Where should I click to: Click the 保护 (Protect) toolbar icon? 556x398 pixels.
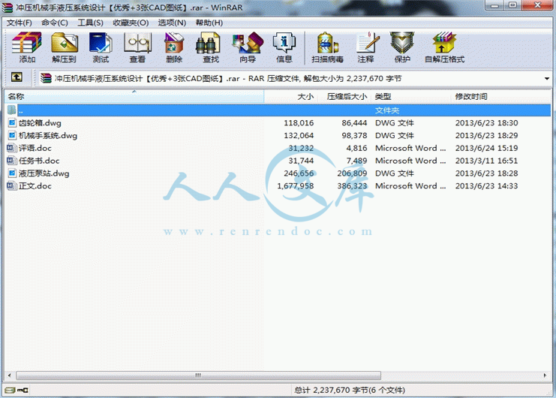402,47
